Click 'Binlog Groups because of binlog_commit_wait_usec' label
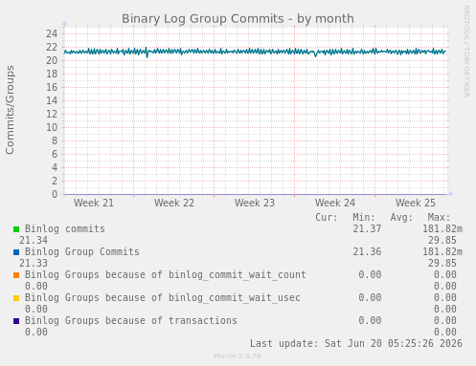 (x=163, y=298)
